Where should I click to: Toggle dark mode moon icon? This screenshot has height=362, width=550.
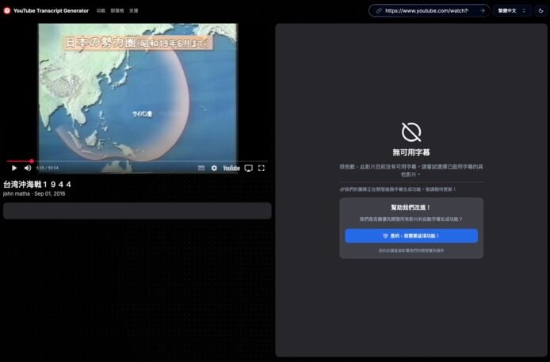click(541, 11)
